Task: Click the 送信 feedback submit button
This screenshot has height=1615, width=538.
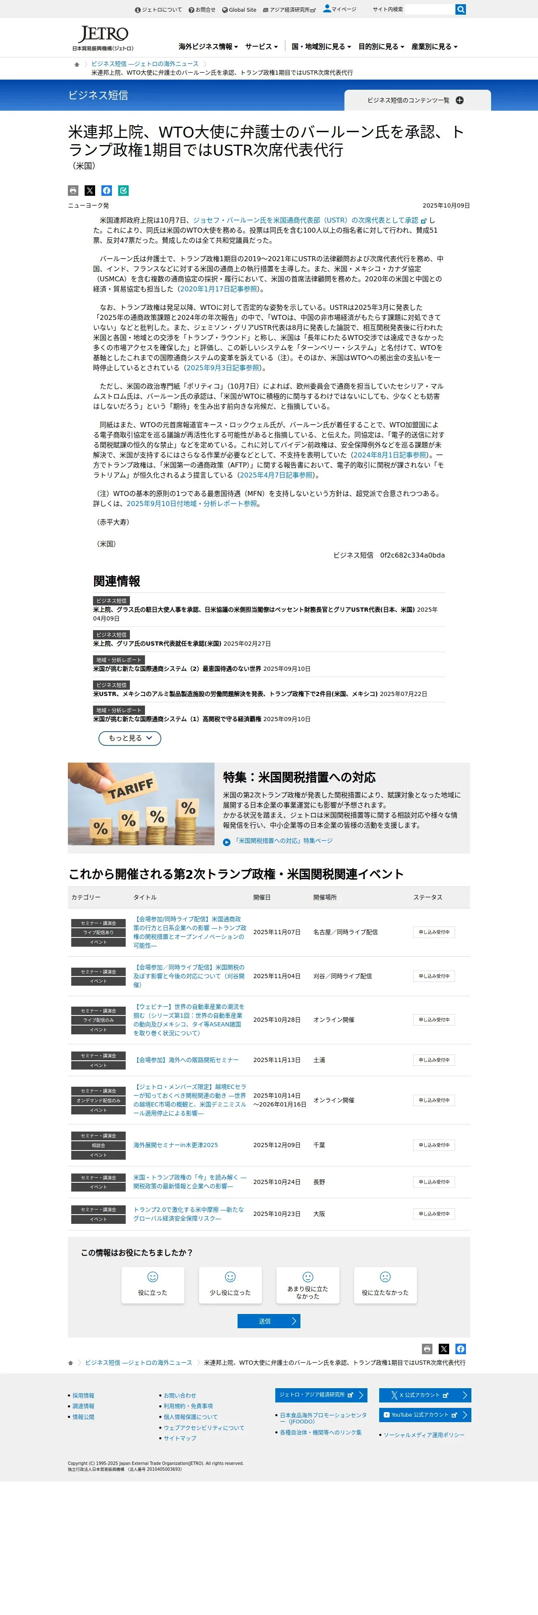Action: coord(269,1321)
